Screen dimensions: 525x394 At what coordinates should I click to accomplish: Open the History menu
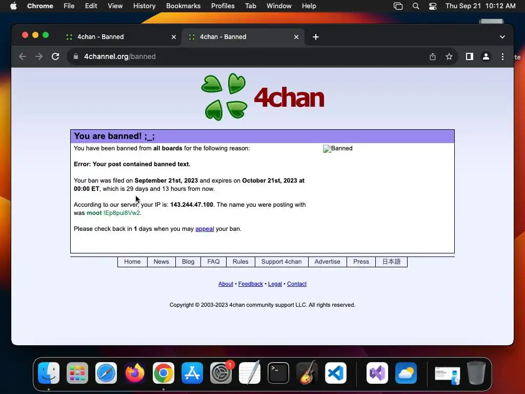pyautogui.click(x=144, y=6)
